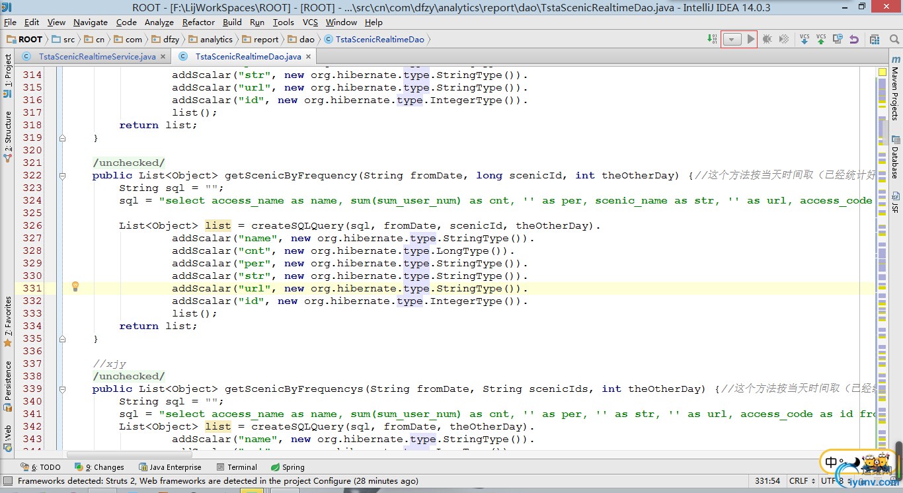Click the yellow lightbulb on line 331
The image size is (903, 493).
point(75,287)
